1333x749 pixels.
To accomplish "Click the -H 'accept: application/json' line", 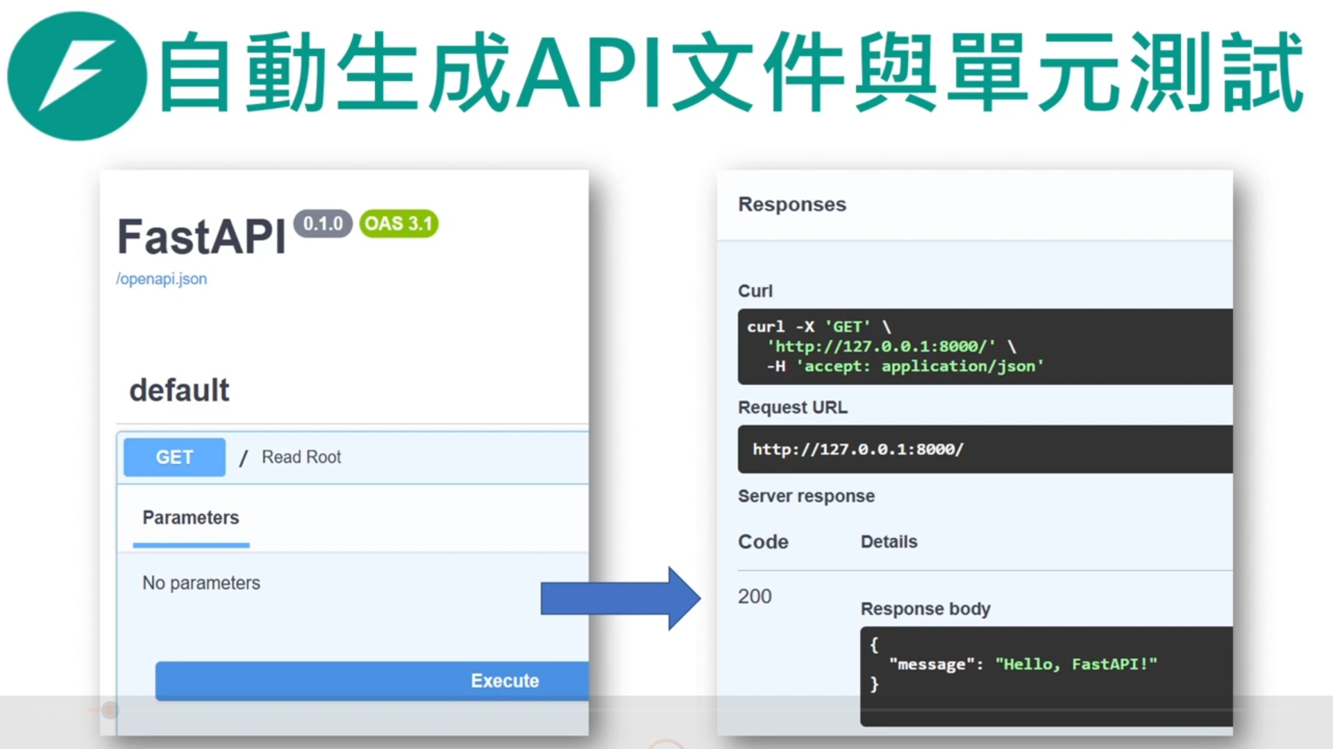I will 905,366.
